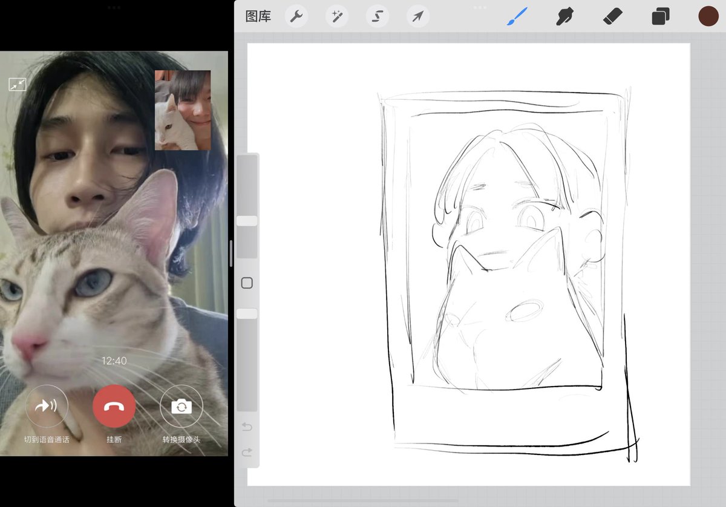
Task: Open the Adjustments magic wand menu
Action: pyautogui.click(x=337, y=16)
